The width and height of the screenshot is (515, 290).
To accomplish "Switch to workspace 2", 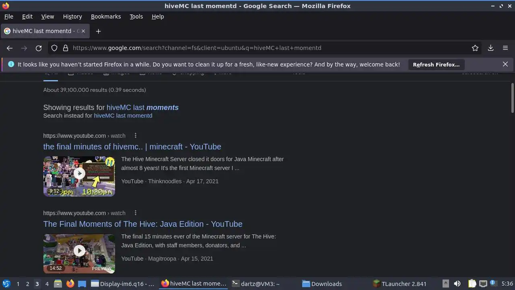I will click(27, 284).
